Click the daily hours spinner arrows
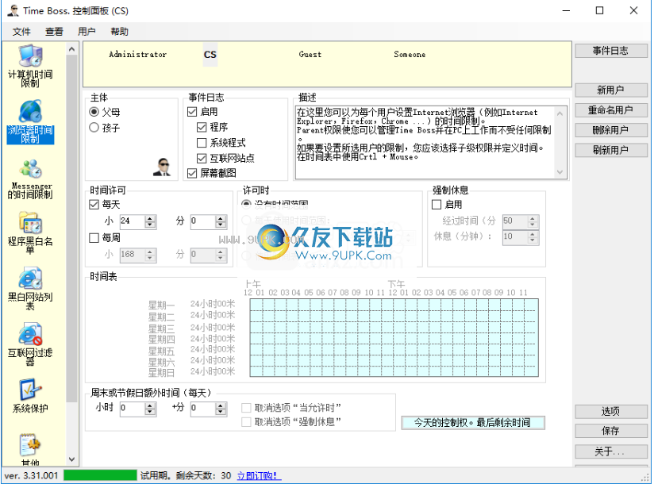 click(x=150, y=221)
